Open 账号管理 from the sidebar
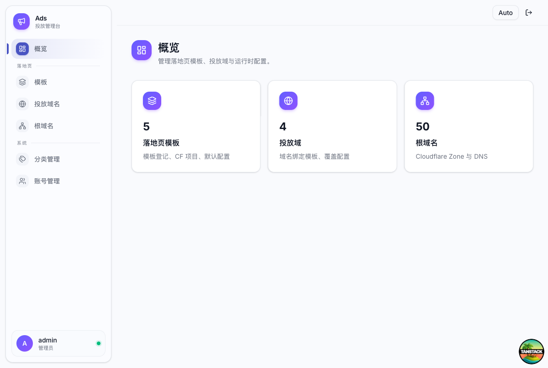 point(55,181)
